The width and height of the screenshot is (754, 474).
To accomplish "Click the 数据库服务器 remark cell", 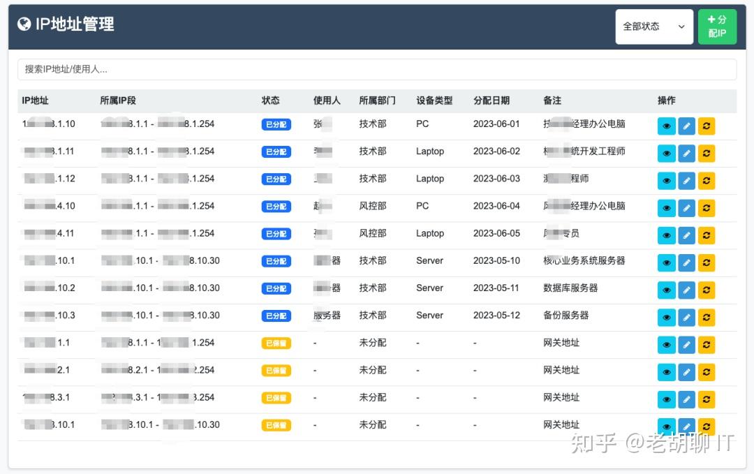I will click(570, 288).
